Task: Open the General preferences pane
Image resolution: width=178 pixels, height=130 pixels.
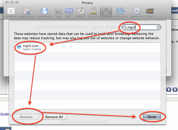Action: (x=11, y=13)
